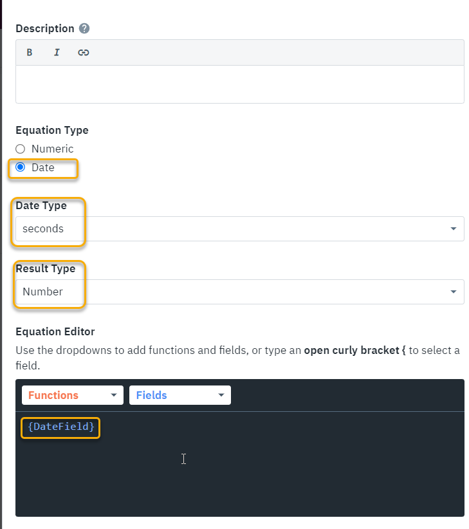Image resolution: width=469 pixels, height=529 pixels.
Task: Click the Fields caret arrow
Action: coord(221,395)
